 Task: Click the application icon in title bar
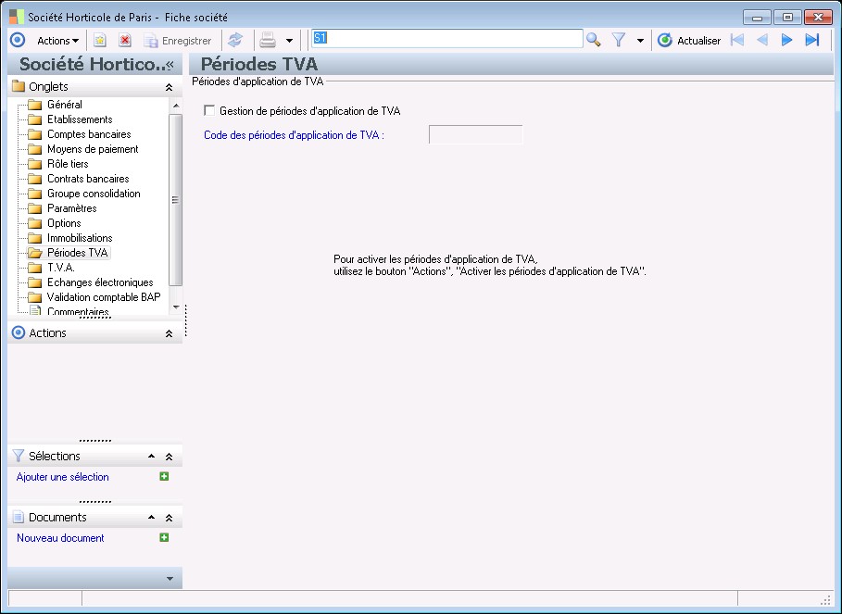(x=17, y=17)
